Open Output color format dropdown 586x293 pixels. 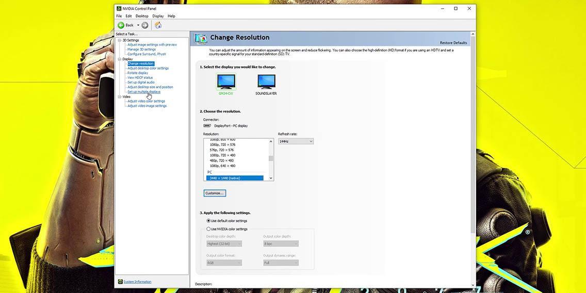coord(224,263)
